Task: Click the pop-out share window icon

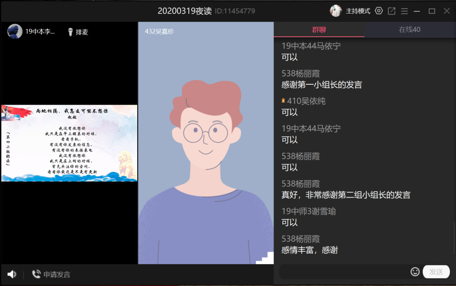Action: point(392,11)
